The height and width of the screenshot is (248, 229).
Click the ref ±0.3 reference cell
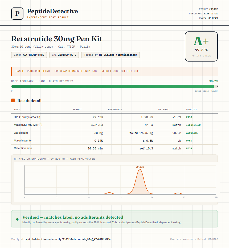click(146, 148)
